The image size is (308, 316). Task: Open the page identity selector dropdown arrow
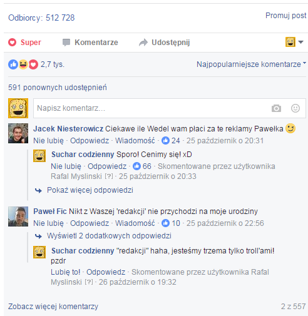pos(300,42)
